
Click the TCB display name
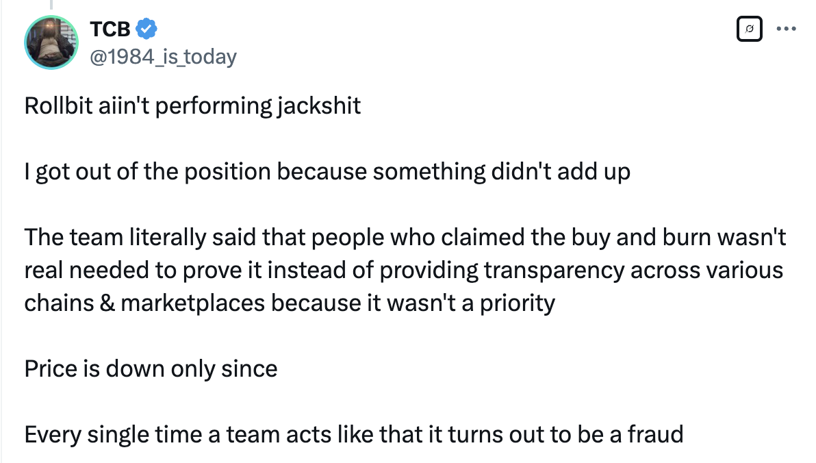tap(110, 29)
